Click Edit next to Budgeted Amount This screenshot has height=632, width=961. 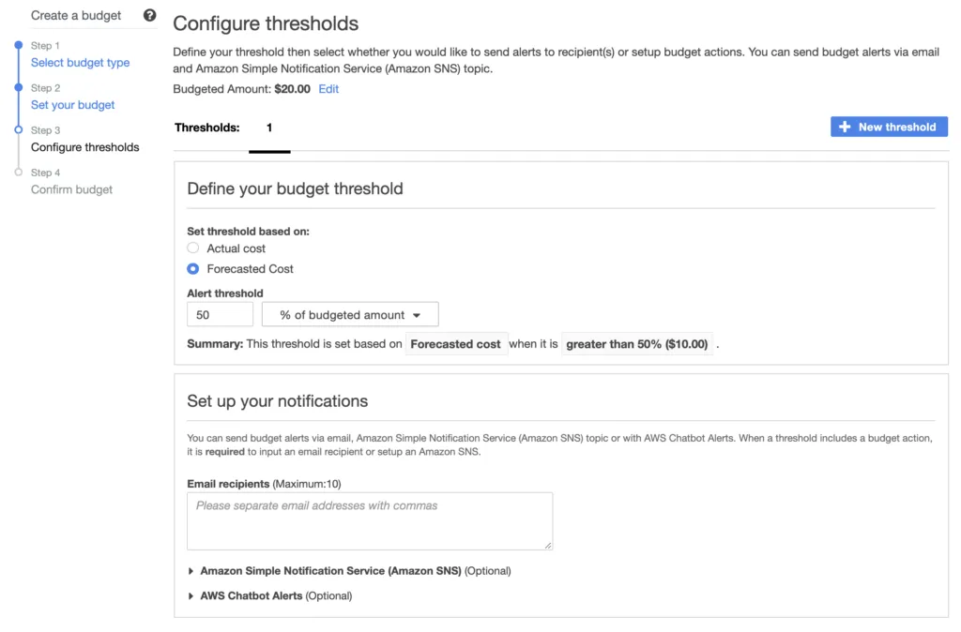[x=328, y=89]
